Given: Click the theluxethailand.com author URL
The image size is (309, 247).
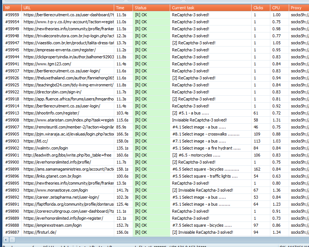Looking at the screenshot, I should [x=69, y=78].
